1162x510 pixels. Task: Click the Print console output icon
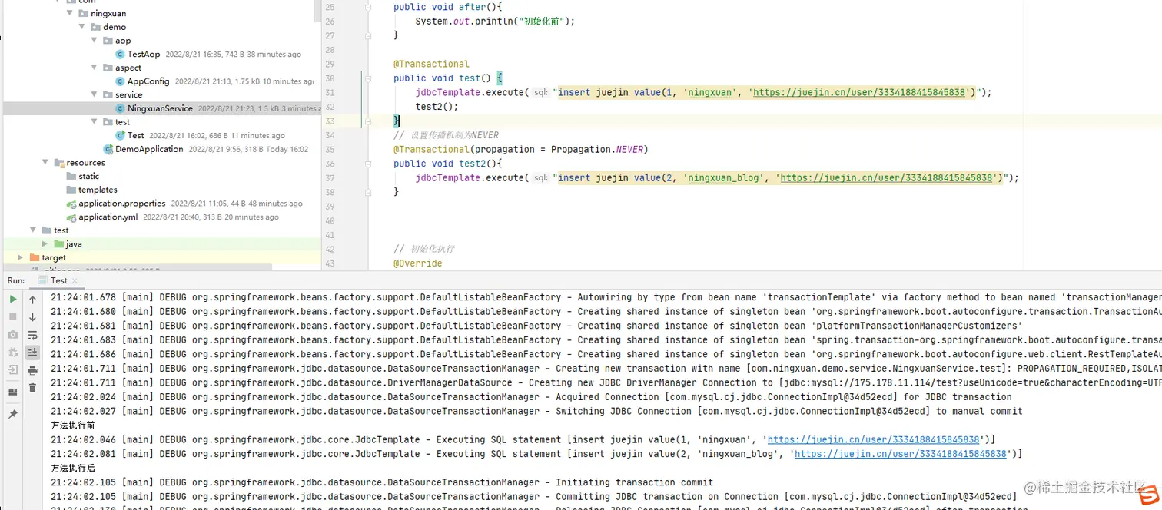(x=32, y=370)
